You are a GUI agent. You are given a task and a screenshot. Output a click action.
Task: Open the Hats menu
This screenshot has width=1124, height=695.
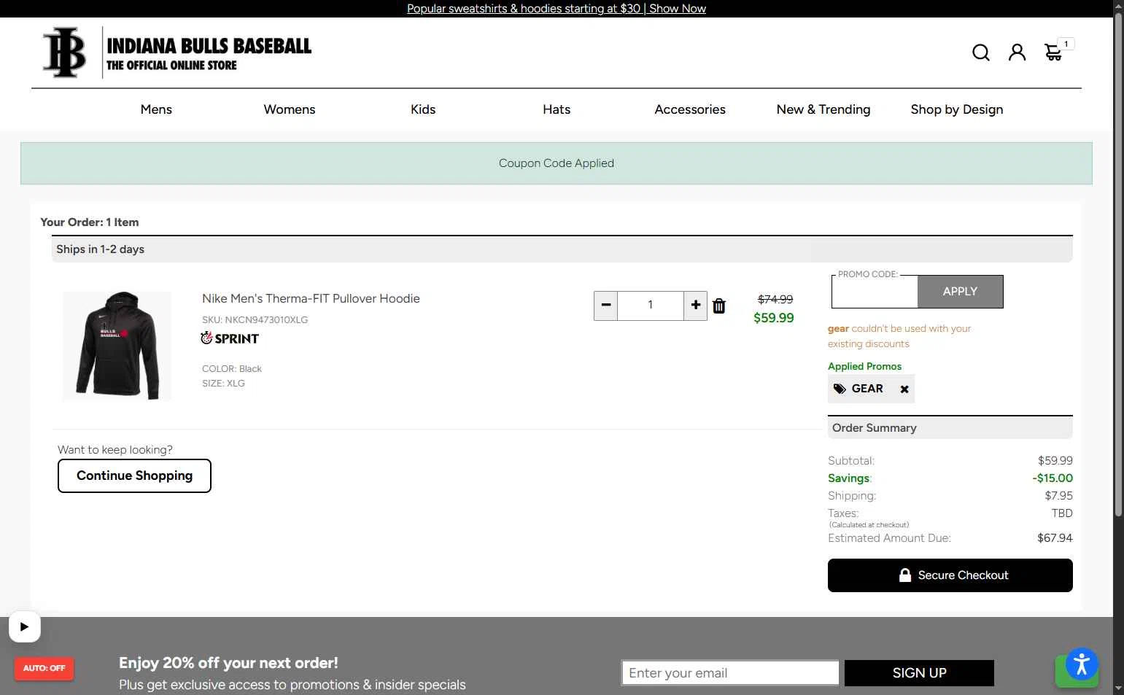(x=557, y=109)
